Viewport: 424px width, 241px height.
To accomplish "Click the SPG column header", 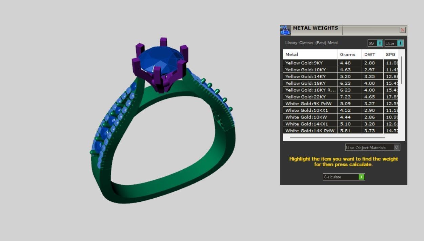I will (x=390, y=54).
